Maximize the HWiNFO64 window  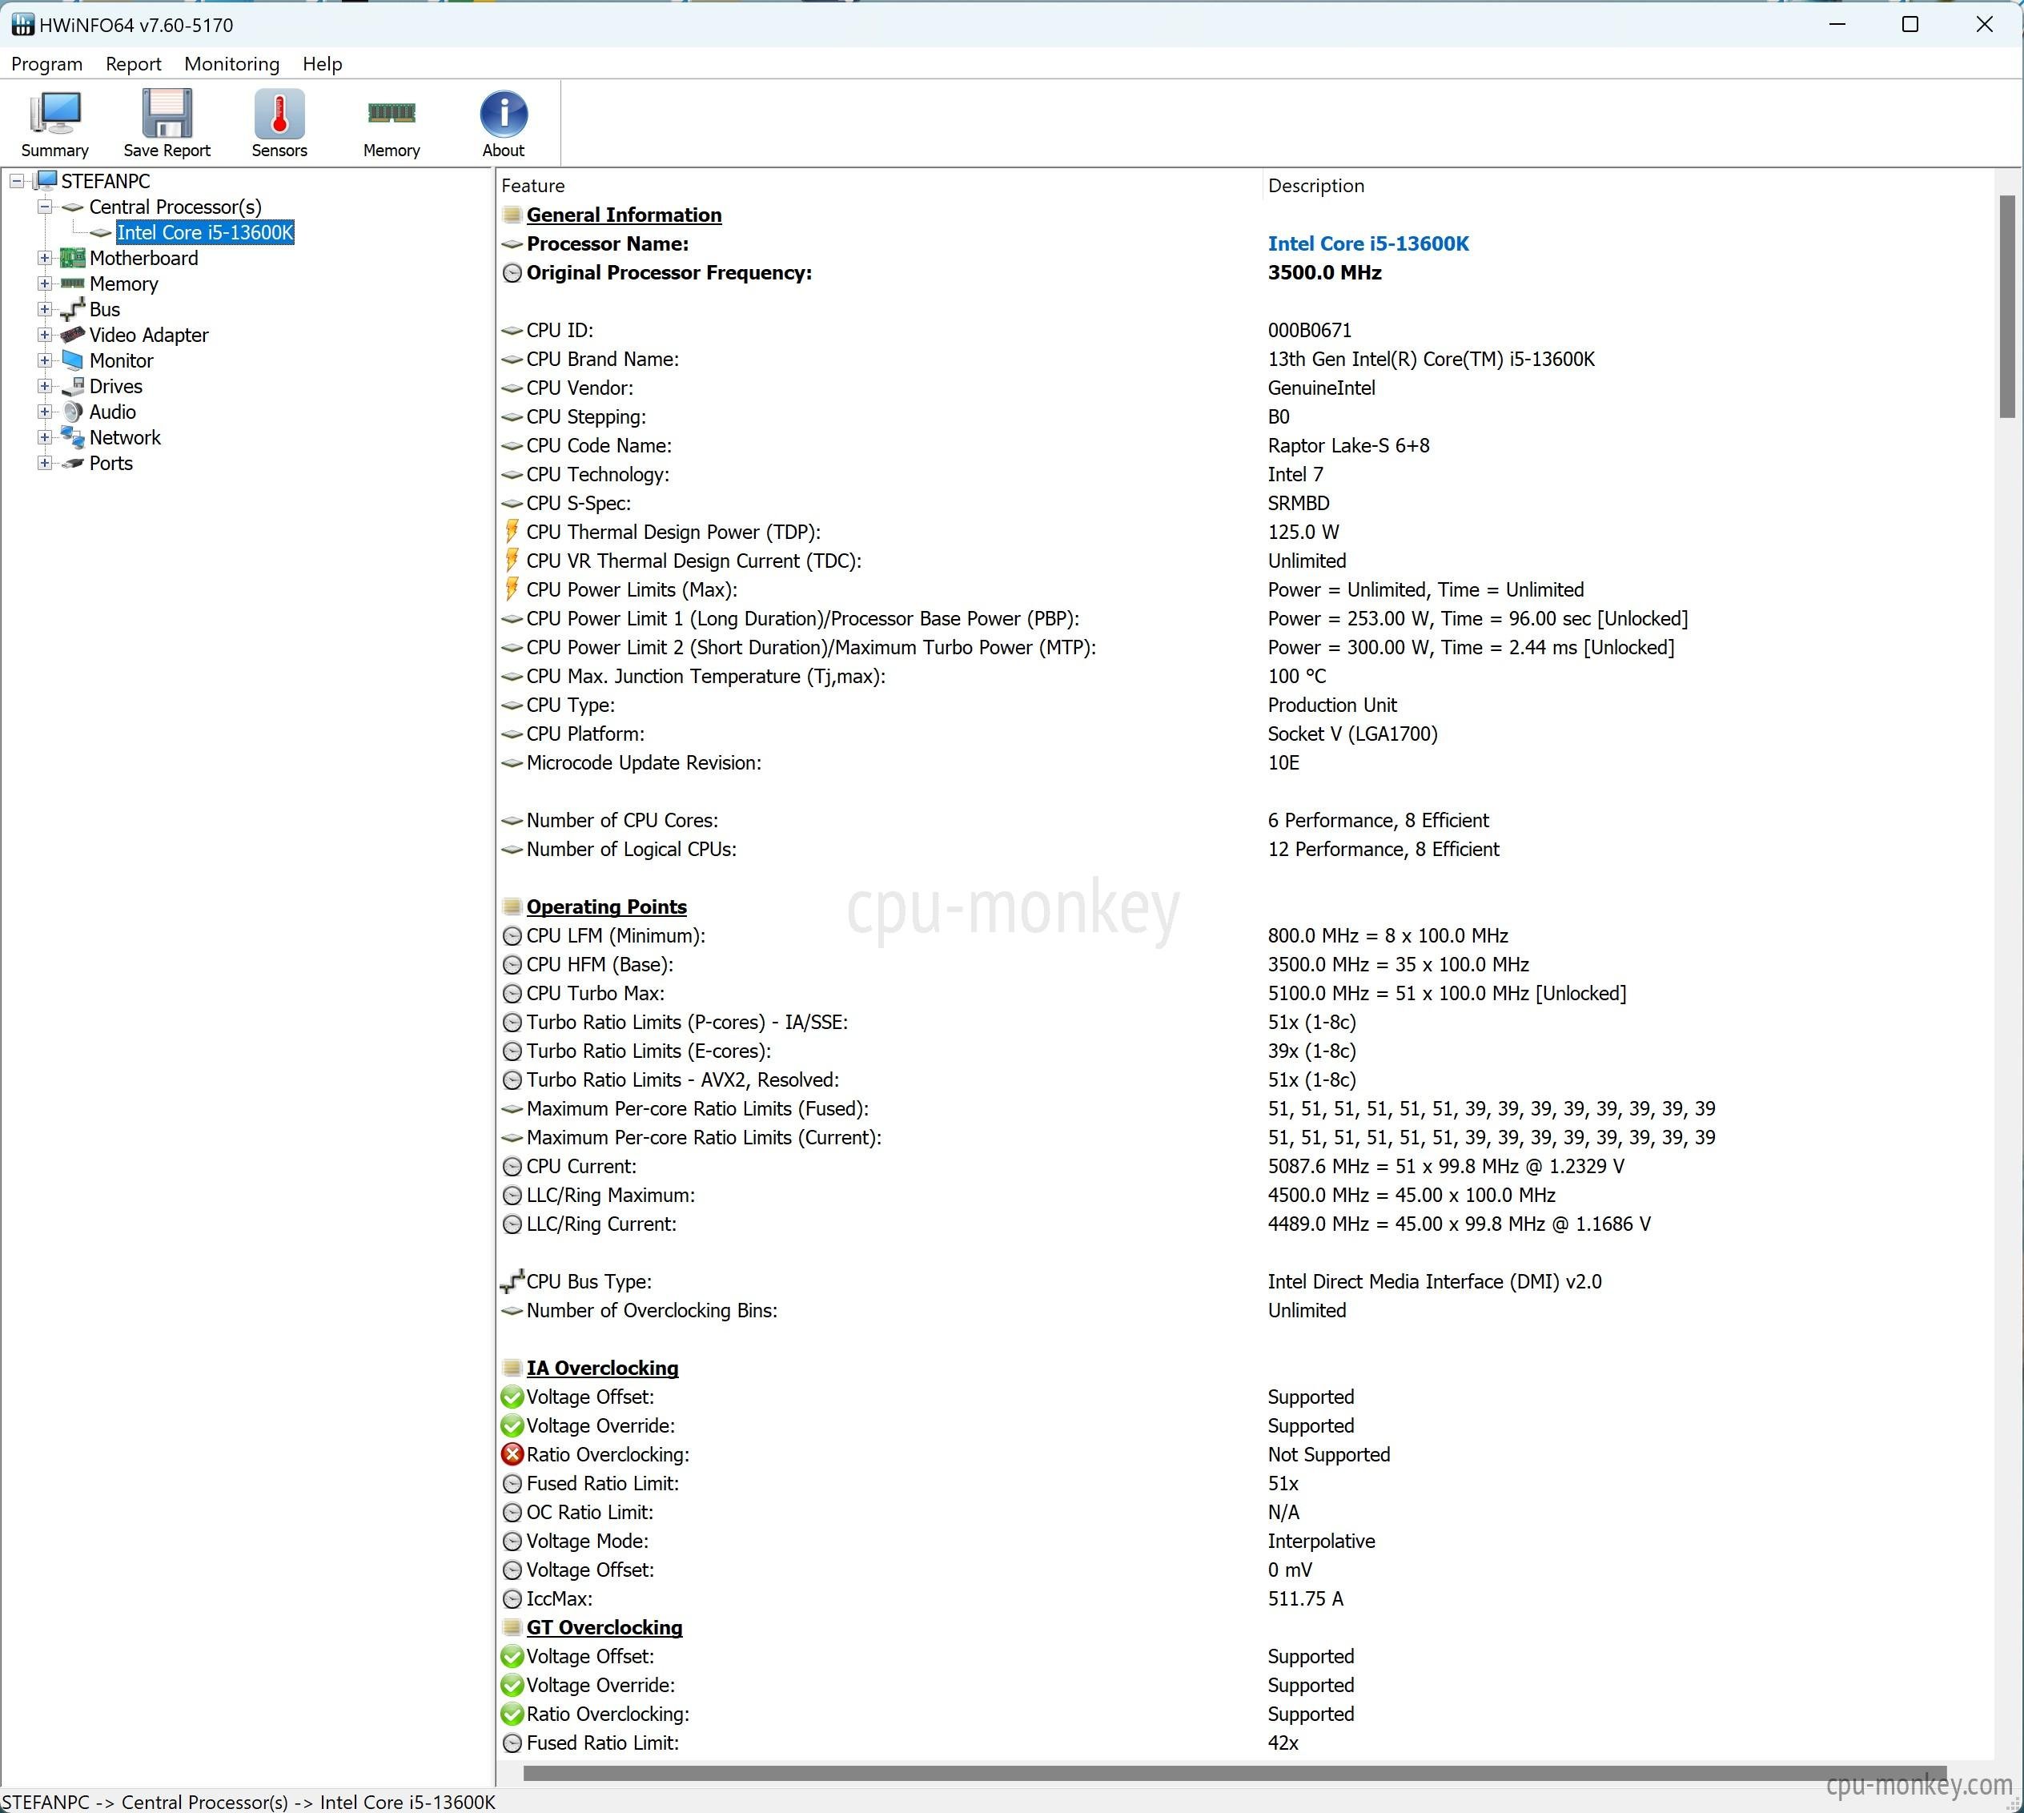point(1910,25)
